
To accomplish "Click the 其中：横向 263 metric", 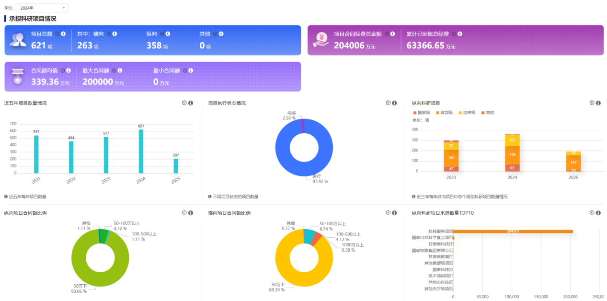I will (88, 46).
